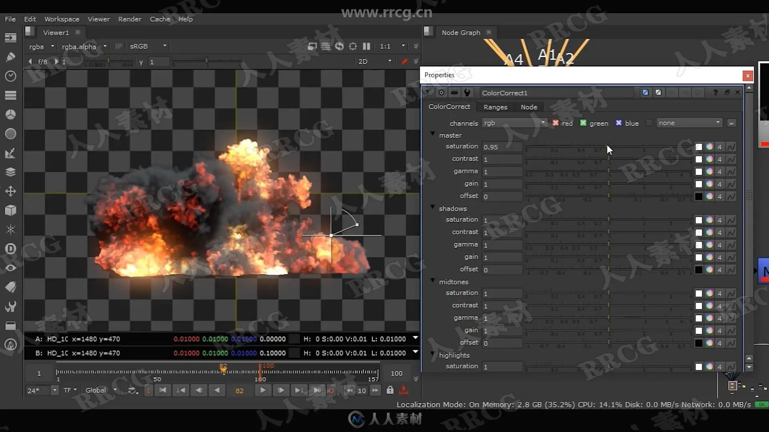Screen dimensions: 769x432
Task: Open the channels rgb dropdown
Action: [514, 123]
